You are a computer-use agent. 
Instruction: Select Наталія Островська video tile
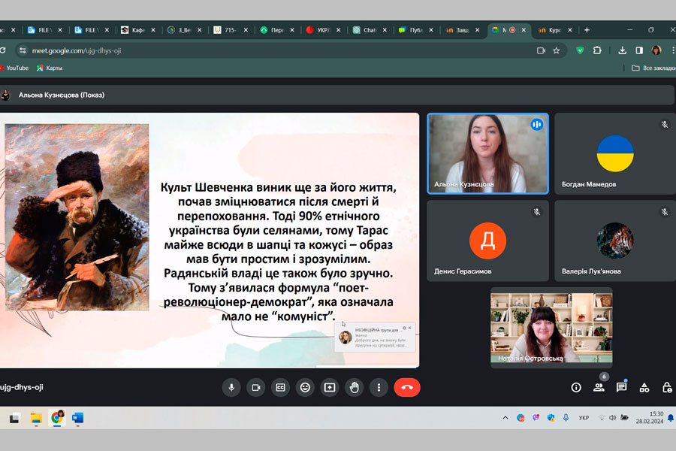551,326
